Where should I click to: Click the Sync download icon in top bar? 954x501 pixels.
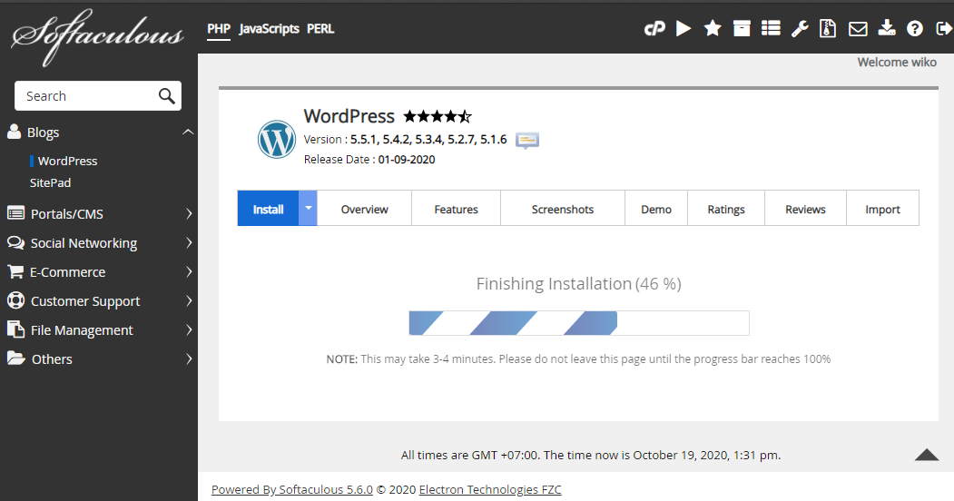click(x=887, y=28)
